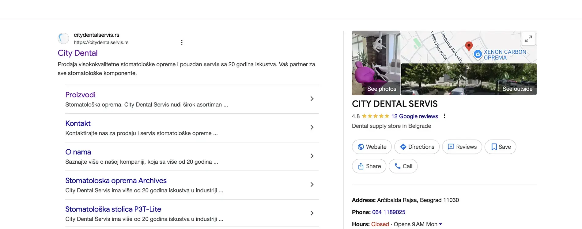Expand the Proizvodi row chevron
The height and width of the screenshot is (229, 582).
tap(312, 99)
